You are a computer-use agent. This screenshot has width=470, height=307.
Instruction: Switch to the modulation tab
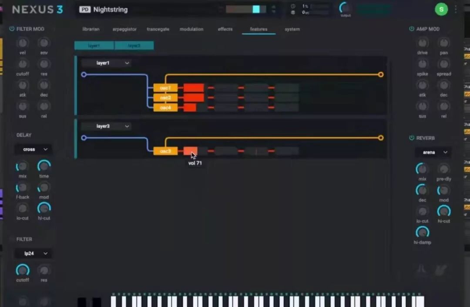191,29
